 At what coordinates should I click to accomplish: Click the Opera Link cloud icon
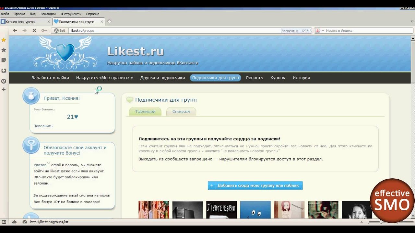(14, 222)
